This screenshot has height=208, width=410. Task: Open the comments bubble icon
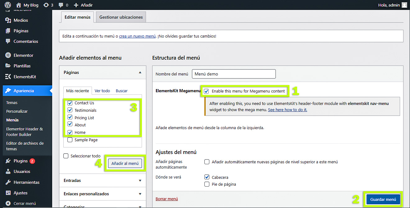[x=61, y=5]
